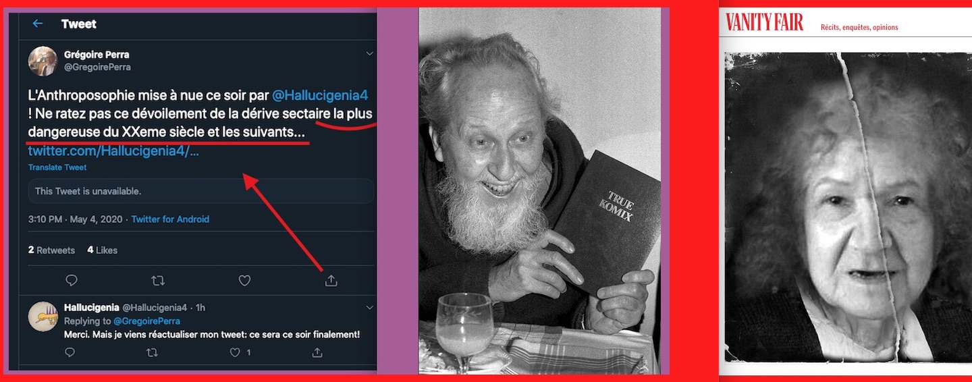This screenshot has height=382, width=972.
Task: Reply to Hallucigenia's response tweet
Action: [x=70, y=352]
